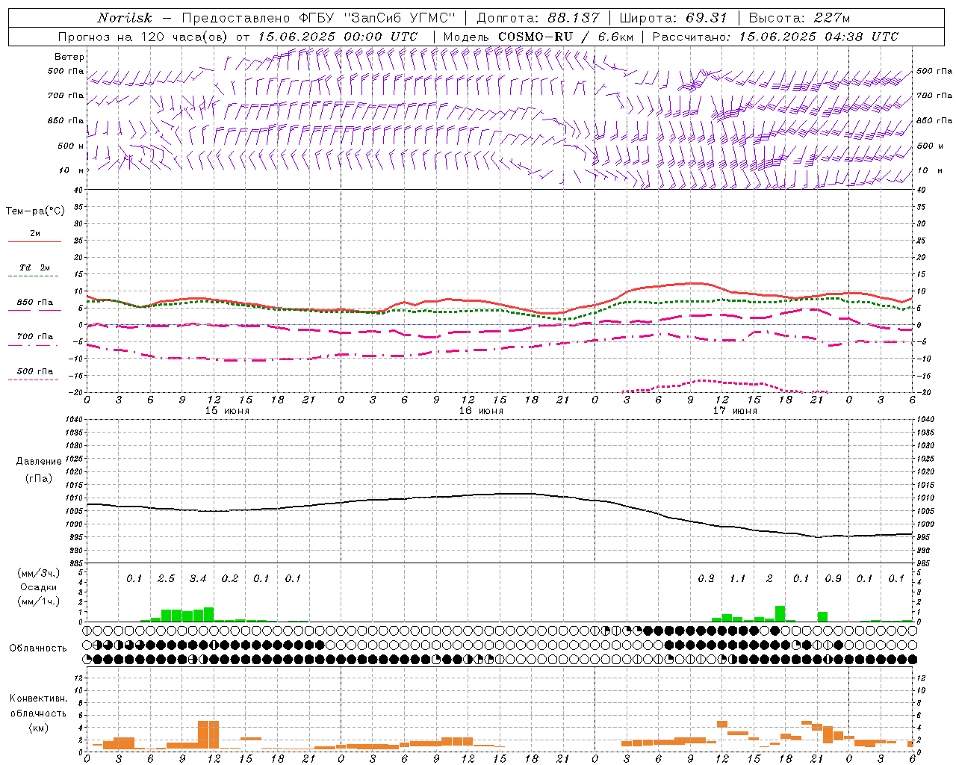Click 'Рассчитано: 15.06.2025 04:38 UTC' timestamp

pyautogui.click(x=775, y=37)
